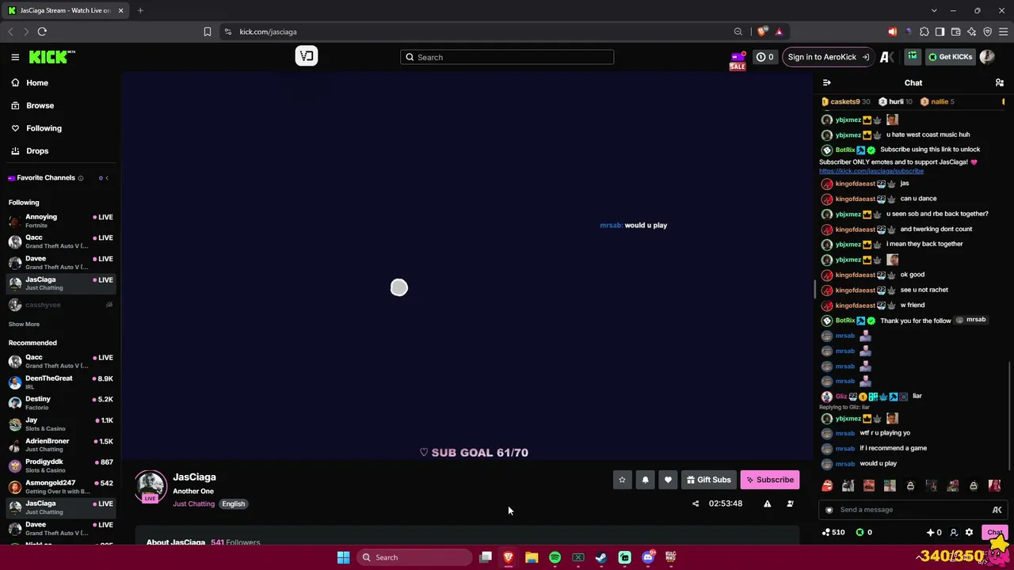Image resolution: width=1014 pixels, height=570 pixels.
Task: Click the icon right of the report triangle
Action: (790, 503)
